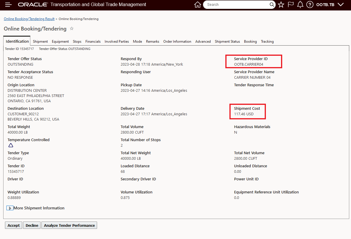Screen dimensions: 351x239
Task: Go to the Tracking tab
Action: [267, 42]
